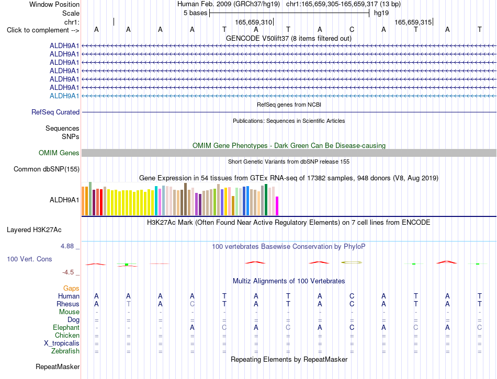Click the first ALDH9A1 GENCODE track label
The width and height of the screenshot is (497, 379).
point(64,46)
